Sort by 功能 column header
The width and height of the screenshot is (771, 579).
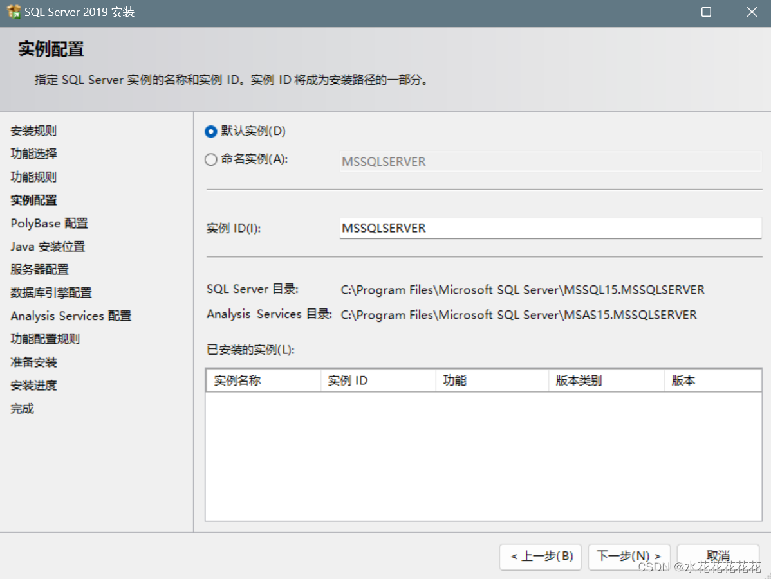click(x=492, y=380)
